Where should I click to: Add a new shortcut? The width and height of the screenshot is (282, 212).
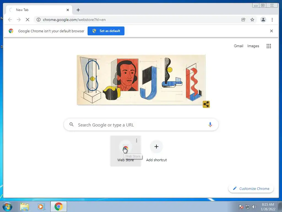point(156,151)
